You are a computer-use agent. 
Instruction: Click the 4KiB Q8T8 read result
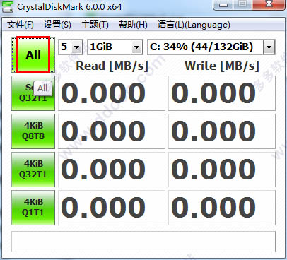[x=112, y=131]
